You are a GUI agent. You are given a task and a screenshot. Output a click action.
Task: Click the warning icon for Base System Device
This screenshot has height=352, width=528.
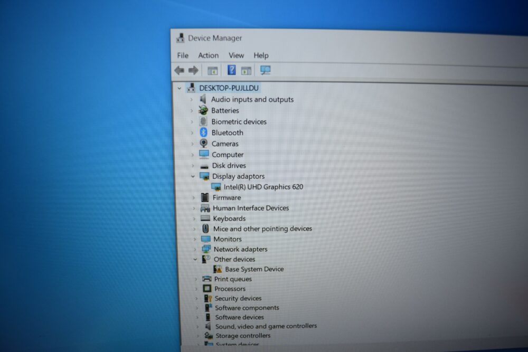(218, 269)
